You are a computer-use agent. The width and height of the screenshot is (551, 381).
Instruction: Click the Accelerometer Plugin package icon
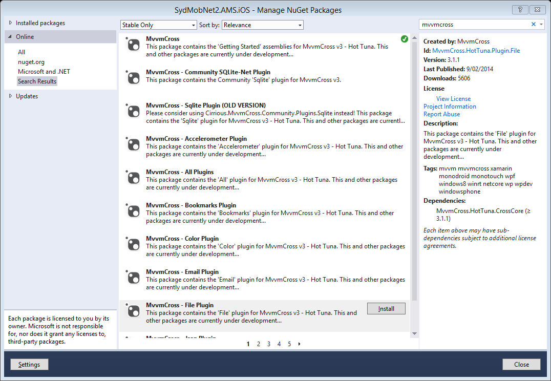click(133, 144)
